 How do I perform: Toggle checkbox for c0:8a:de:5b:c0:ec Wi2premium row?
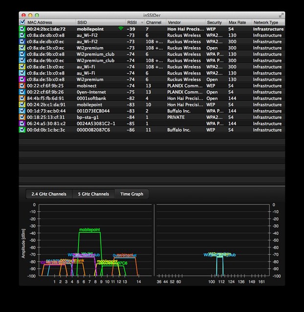point(22,48)
